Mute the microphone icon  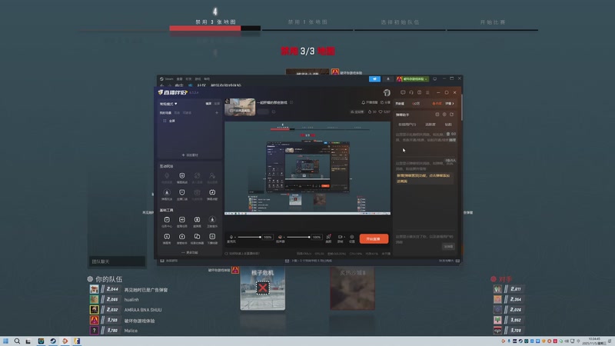231,237
